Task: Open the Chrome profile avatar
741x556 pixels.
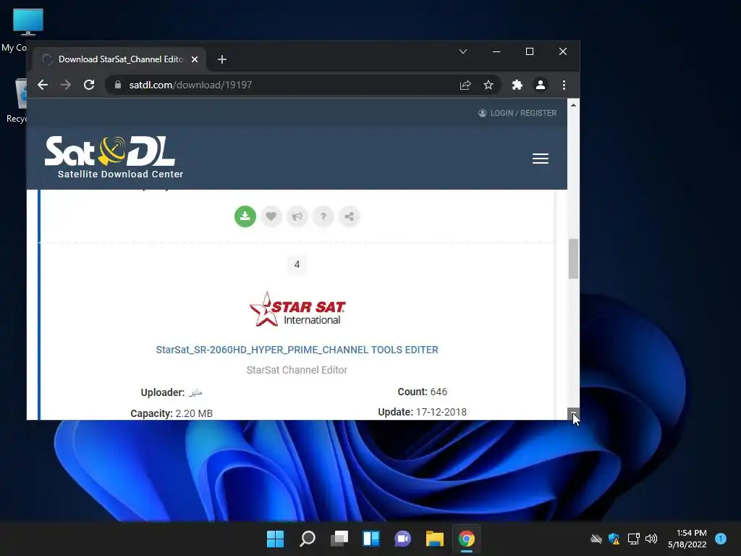Action: coord(540,85)
